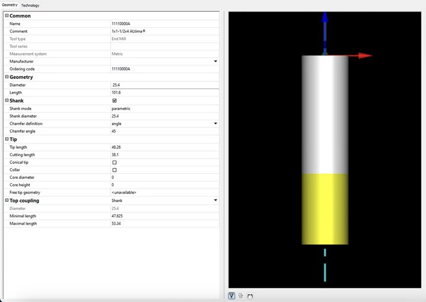Open the Top coupling dropdown showing Shank
The width and height of the screenshot is (426, 302).
(x=215, y=200)
